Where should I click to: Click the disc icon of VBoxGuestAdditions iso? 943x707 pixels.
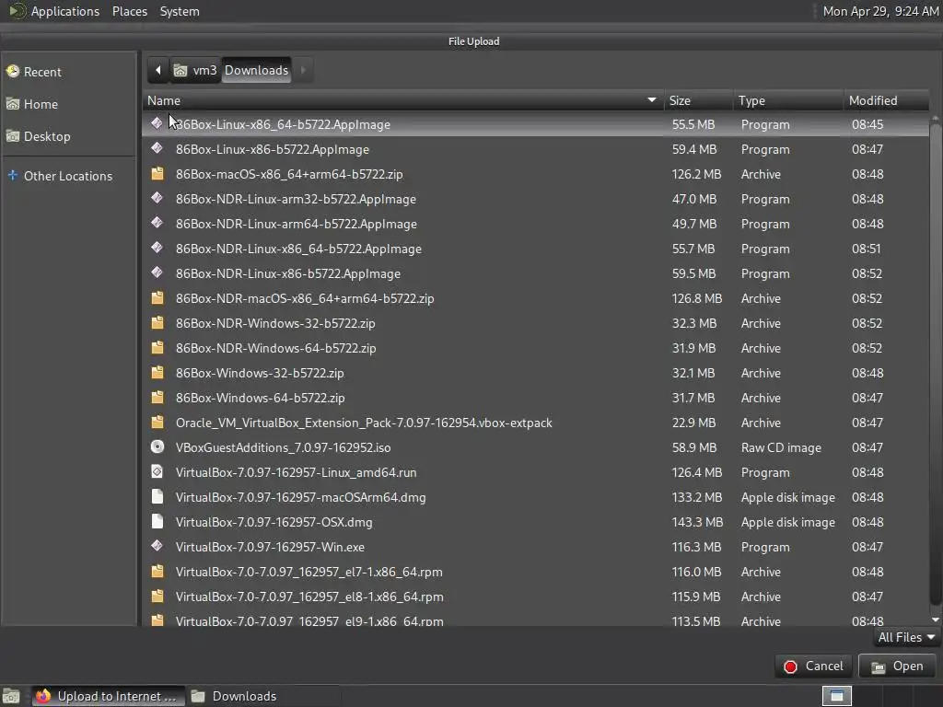(x=157, y=446)
